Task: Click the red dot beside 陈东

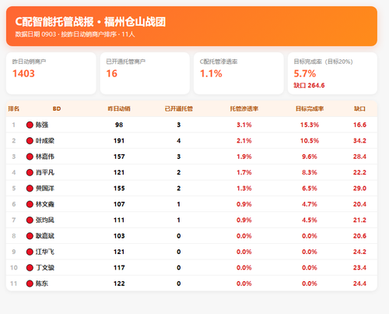Action: click(30, 284)
